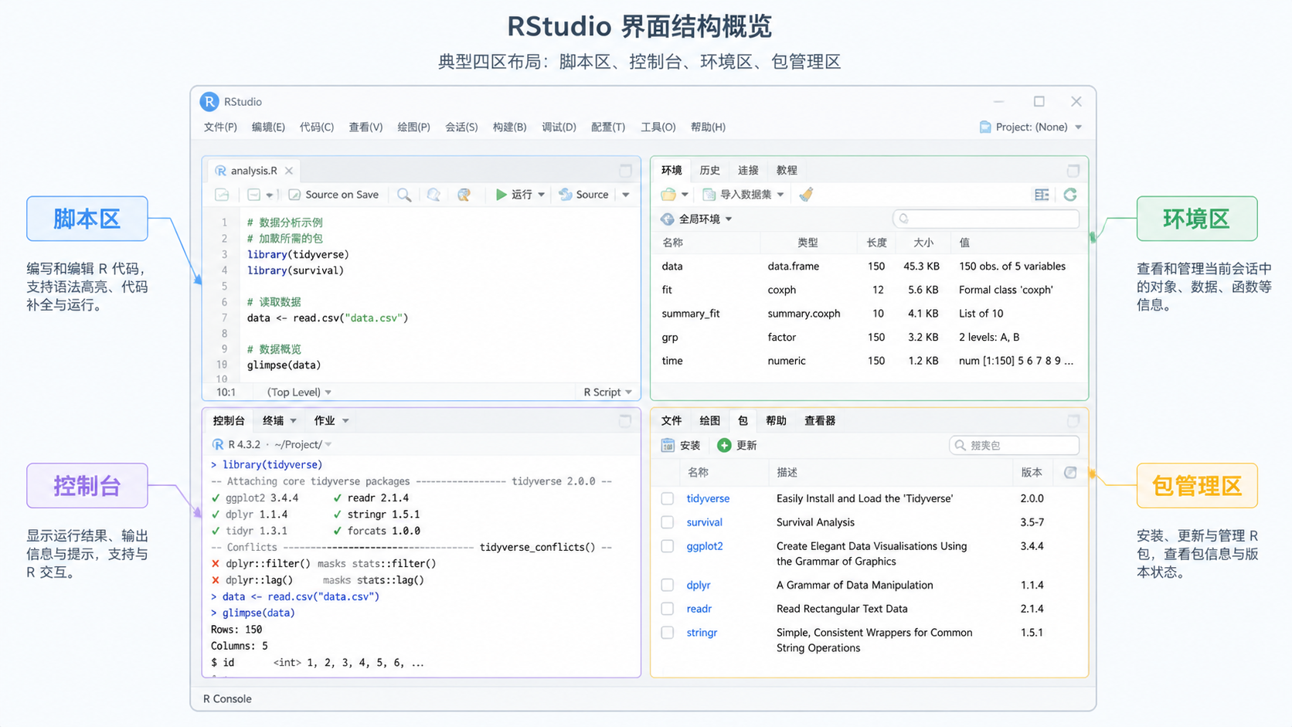Click the green plus 更新 icon
The height and width of the screenshot is (727, 1292).
tap(724, 446)
